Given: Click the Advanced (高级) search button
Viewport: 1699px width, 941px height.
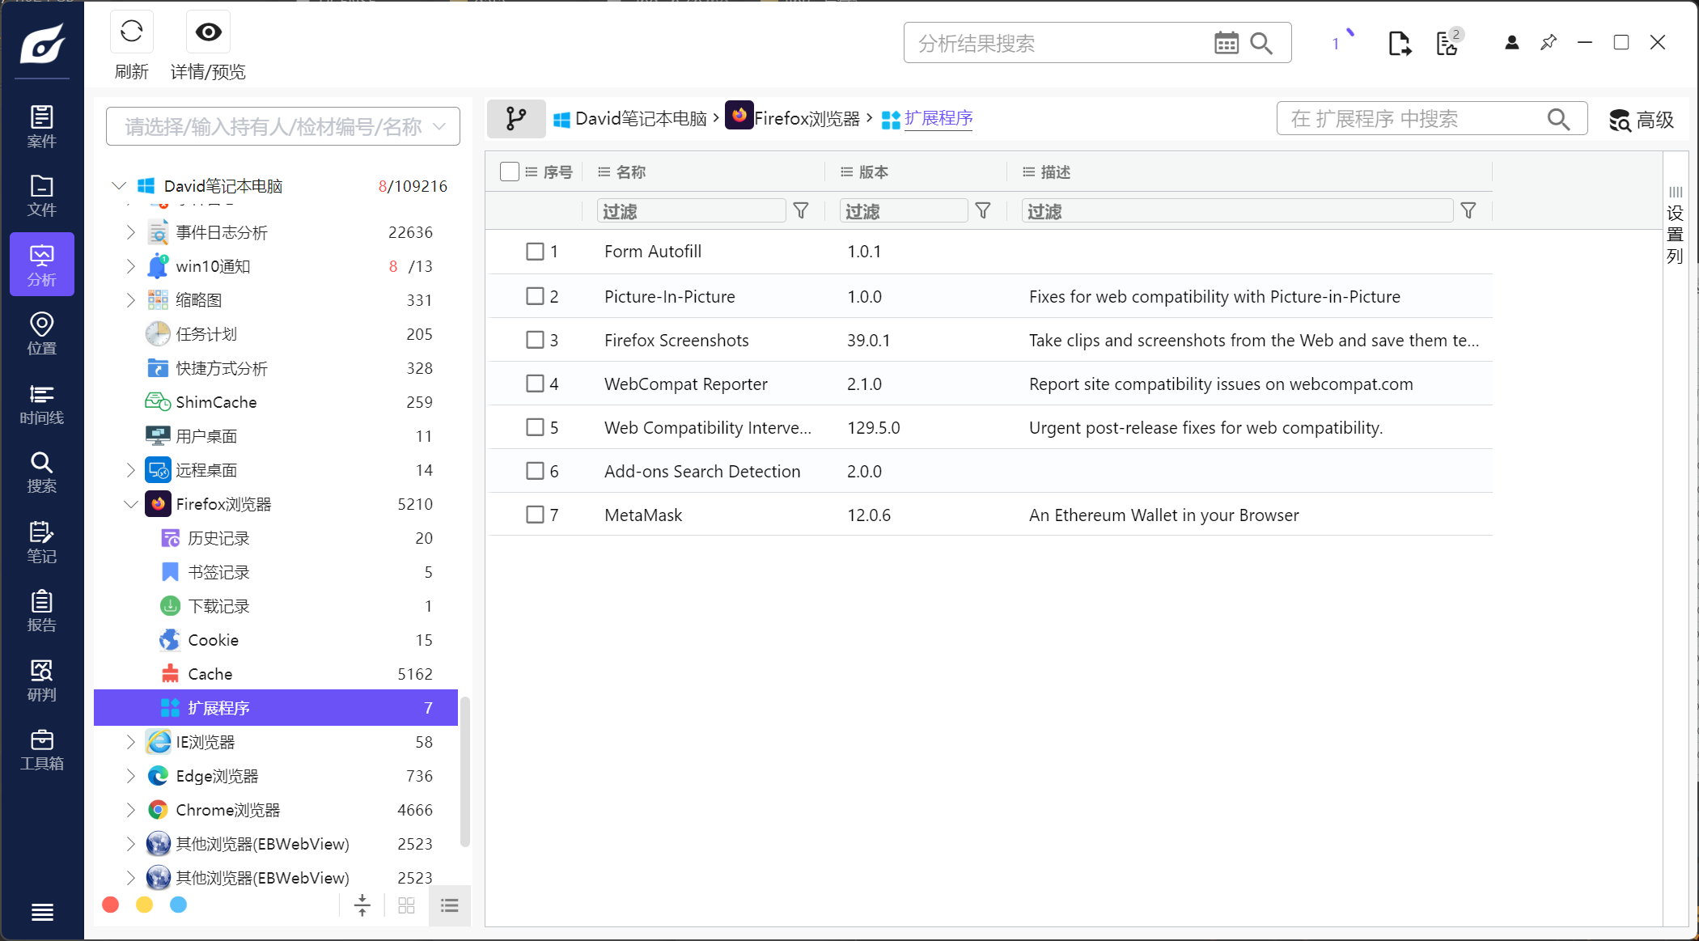Looking at the screenshot, I should tap(1641, 120).
